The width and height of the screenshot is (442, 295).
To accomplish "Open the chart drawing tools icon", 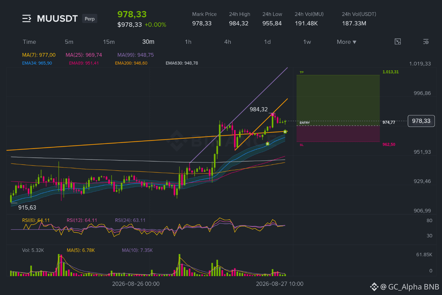I will [398, 42].
